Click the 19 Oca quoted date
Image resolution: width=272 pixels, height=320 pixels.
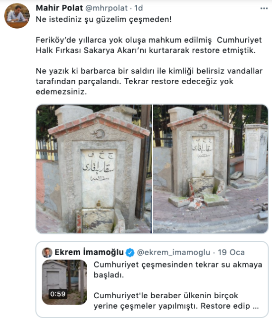(x=231, y=253)
